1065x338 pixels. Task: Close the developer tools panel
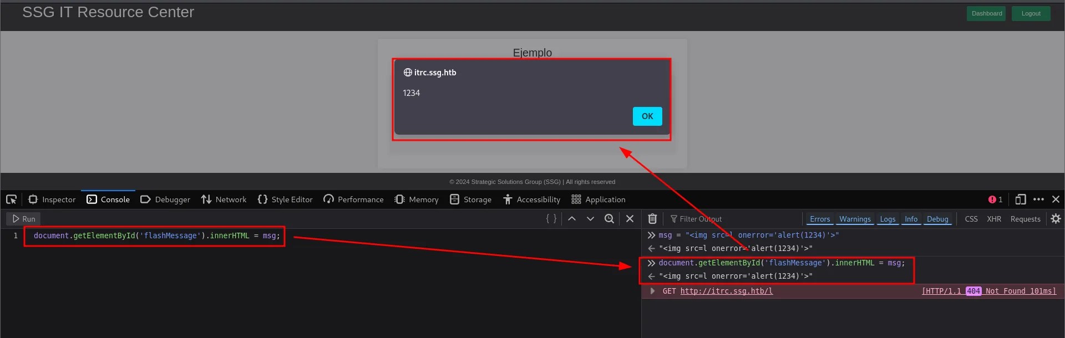pyautogui.click(x=1056, y=199)
